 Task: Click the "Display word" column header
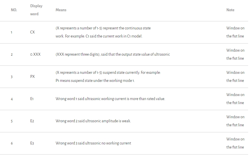[x=36, y=10]
